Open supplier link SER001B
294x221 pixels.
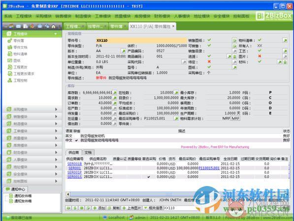(74, 164)
